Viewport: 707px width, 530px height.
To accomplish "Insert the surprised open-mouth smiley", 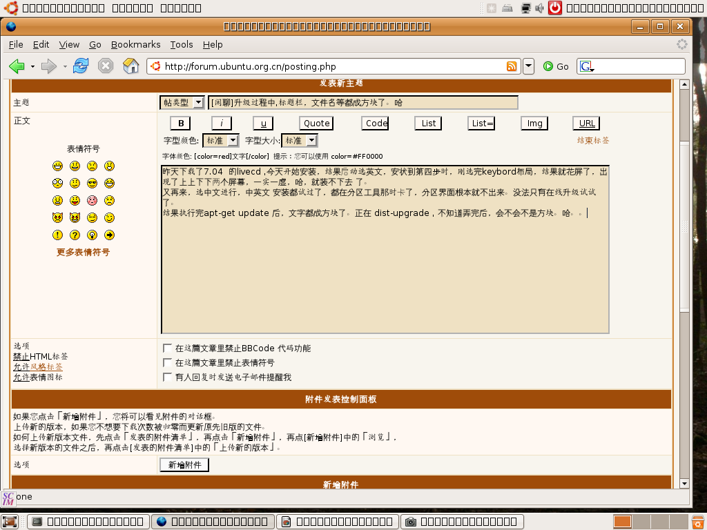I will point(109,166).
